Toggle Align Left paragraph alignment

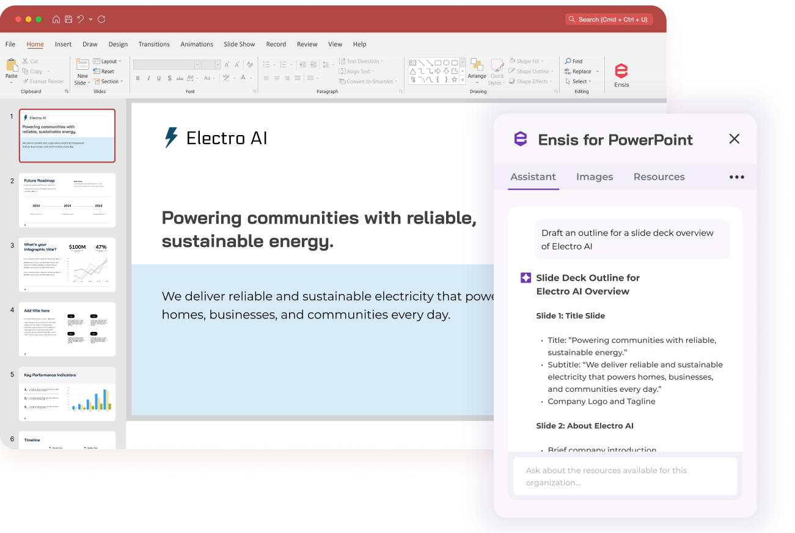266,78
